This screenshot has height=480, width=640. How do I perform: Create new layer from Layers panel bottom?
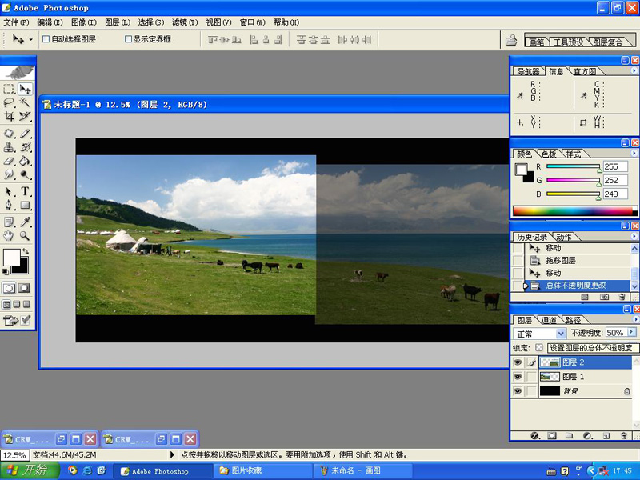[606, 435]
